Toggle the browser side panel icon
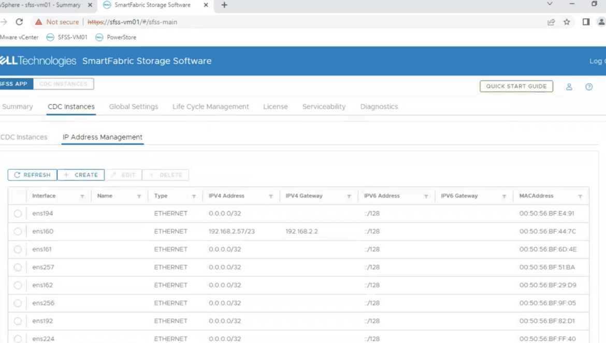 pyautogui.click(x=586, y=22)
